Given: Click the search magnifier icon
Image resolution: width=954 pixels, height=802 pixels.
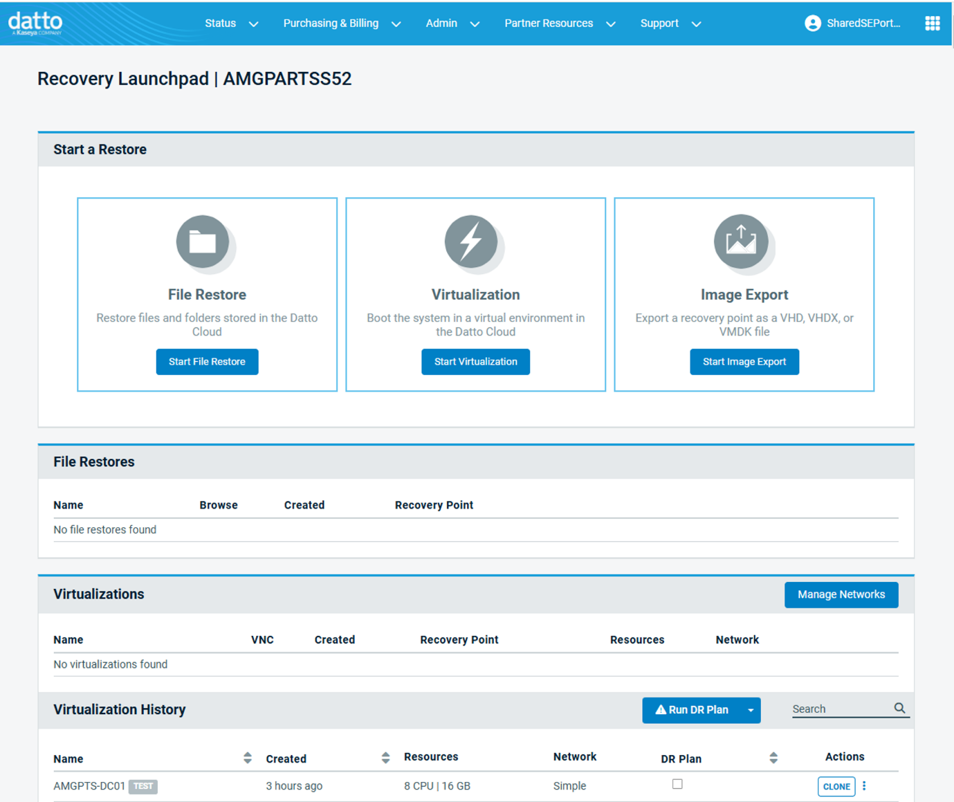Looking at the screenshot, I should pyautogui.click(x=899, y=708).
